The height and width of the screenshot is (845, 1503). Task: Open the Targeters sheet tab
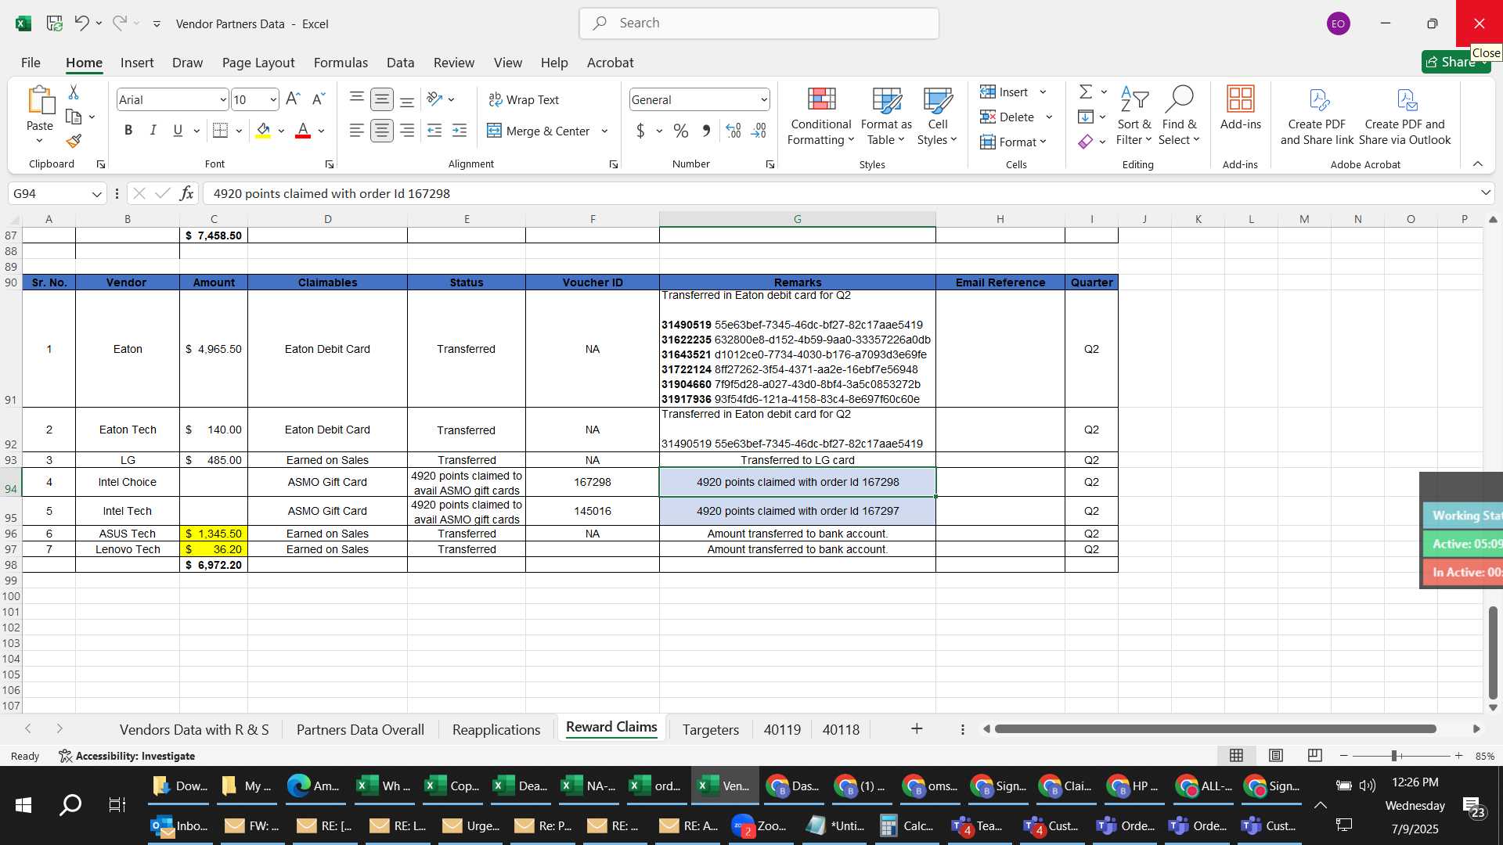(711, 729)
